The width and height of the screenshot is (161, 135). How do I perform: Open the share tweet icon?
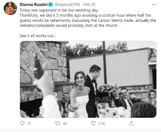tap(131, 123)
